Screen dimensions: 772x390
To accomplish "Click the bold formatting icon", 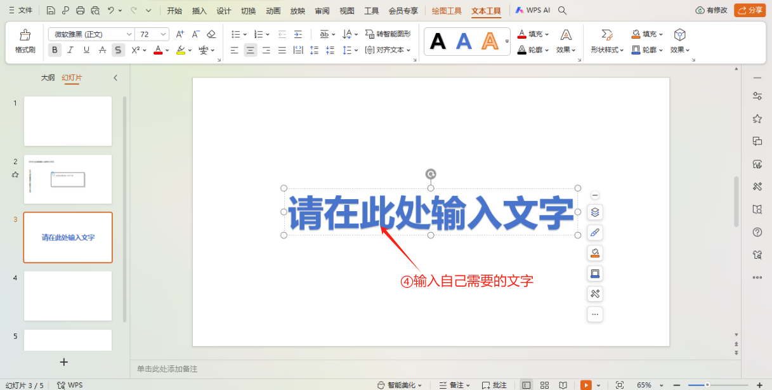I will pyautogui.click(x=55, y=50).
